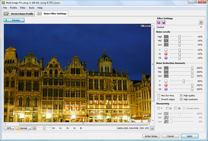Click the Cb purple circle in Noise Levels
Image resolution: width=208 pixels, height=141 pixels.
pos(166,58)
